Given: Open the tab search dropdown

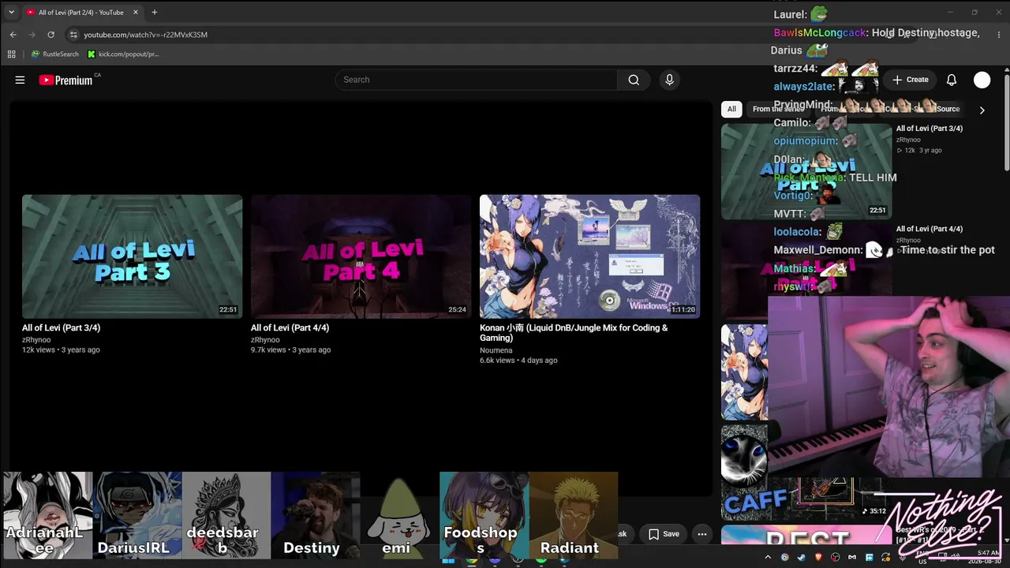Looking at the screenshot, I should tap(11, 13).
